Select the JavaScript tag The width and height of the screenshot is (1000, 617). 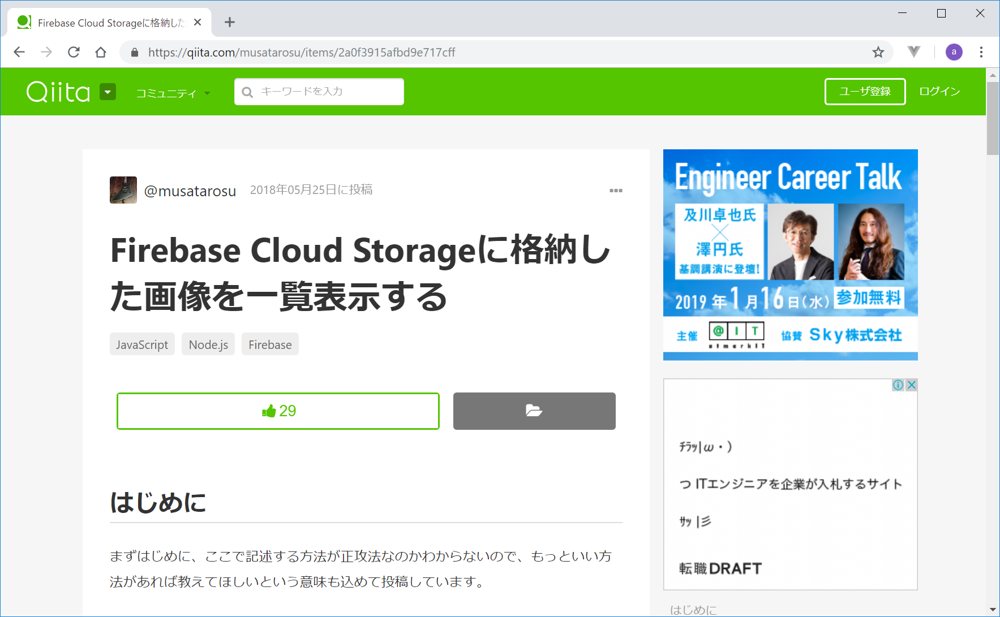[142, 344]
